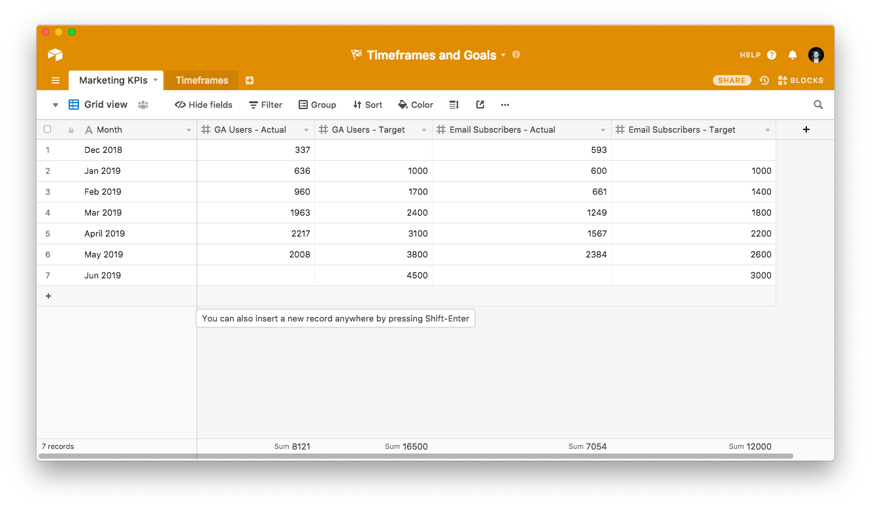Screen dimensions: 871x509
Task: Open the base history clock icon
Action: (x=764, y=80)
